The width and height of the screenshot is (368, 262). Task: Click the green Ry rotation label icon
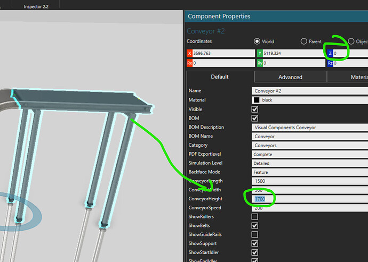(x=260, y=63)
